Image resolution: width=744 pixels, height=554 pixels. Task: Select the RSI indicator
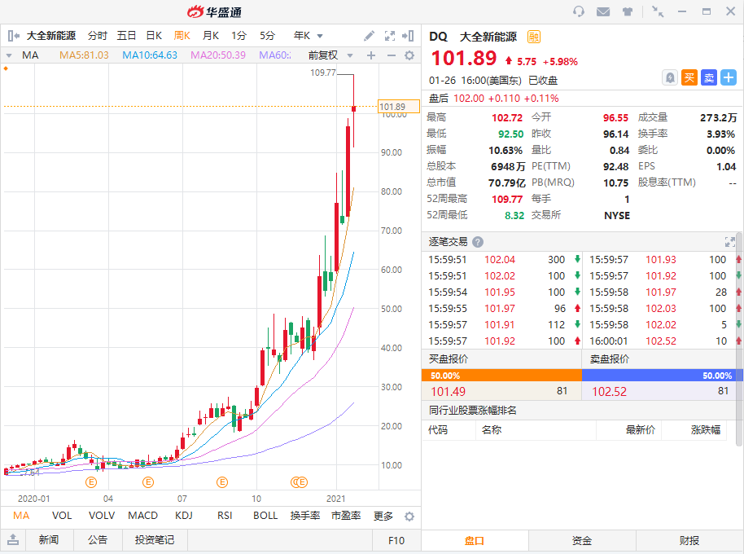[225, 516]
